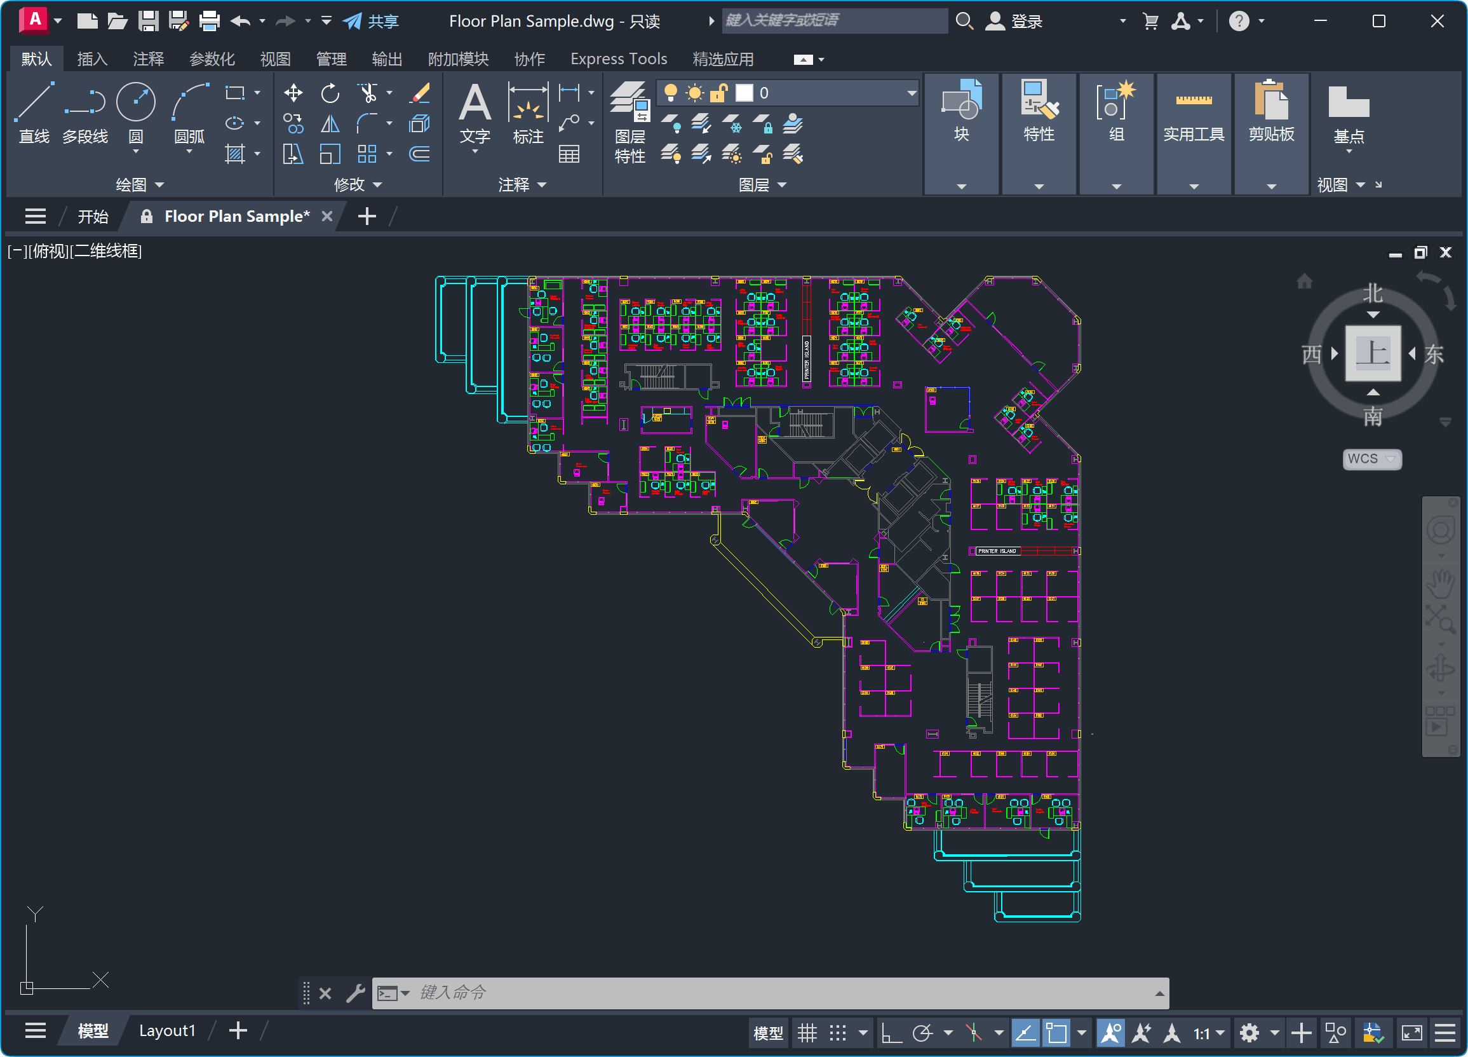Open the layer selection dropdown
The width and height of the screenshot is (1468, 1057).
click(x=912, y=93)
